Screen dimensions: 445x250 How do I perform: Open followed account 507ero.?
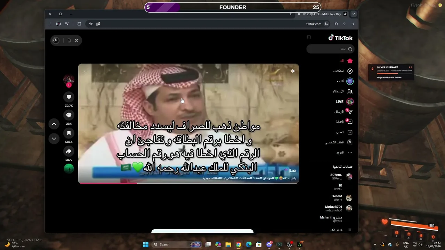coord(341,176)
